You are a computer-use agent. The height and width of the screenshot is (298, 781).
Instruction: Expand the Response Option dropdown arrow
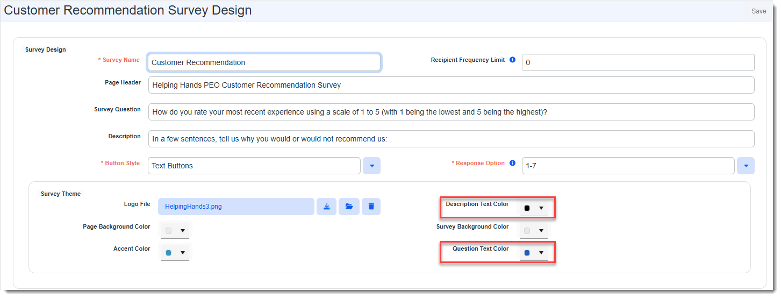746,166
